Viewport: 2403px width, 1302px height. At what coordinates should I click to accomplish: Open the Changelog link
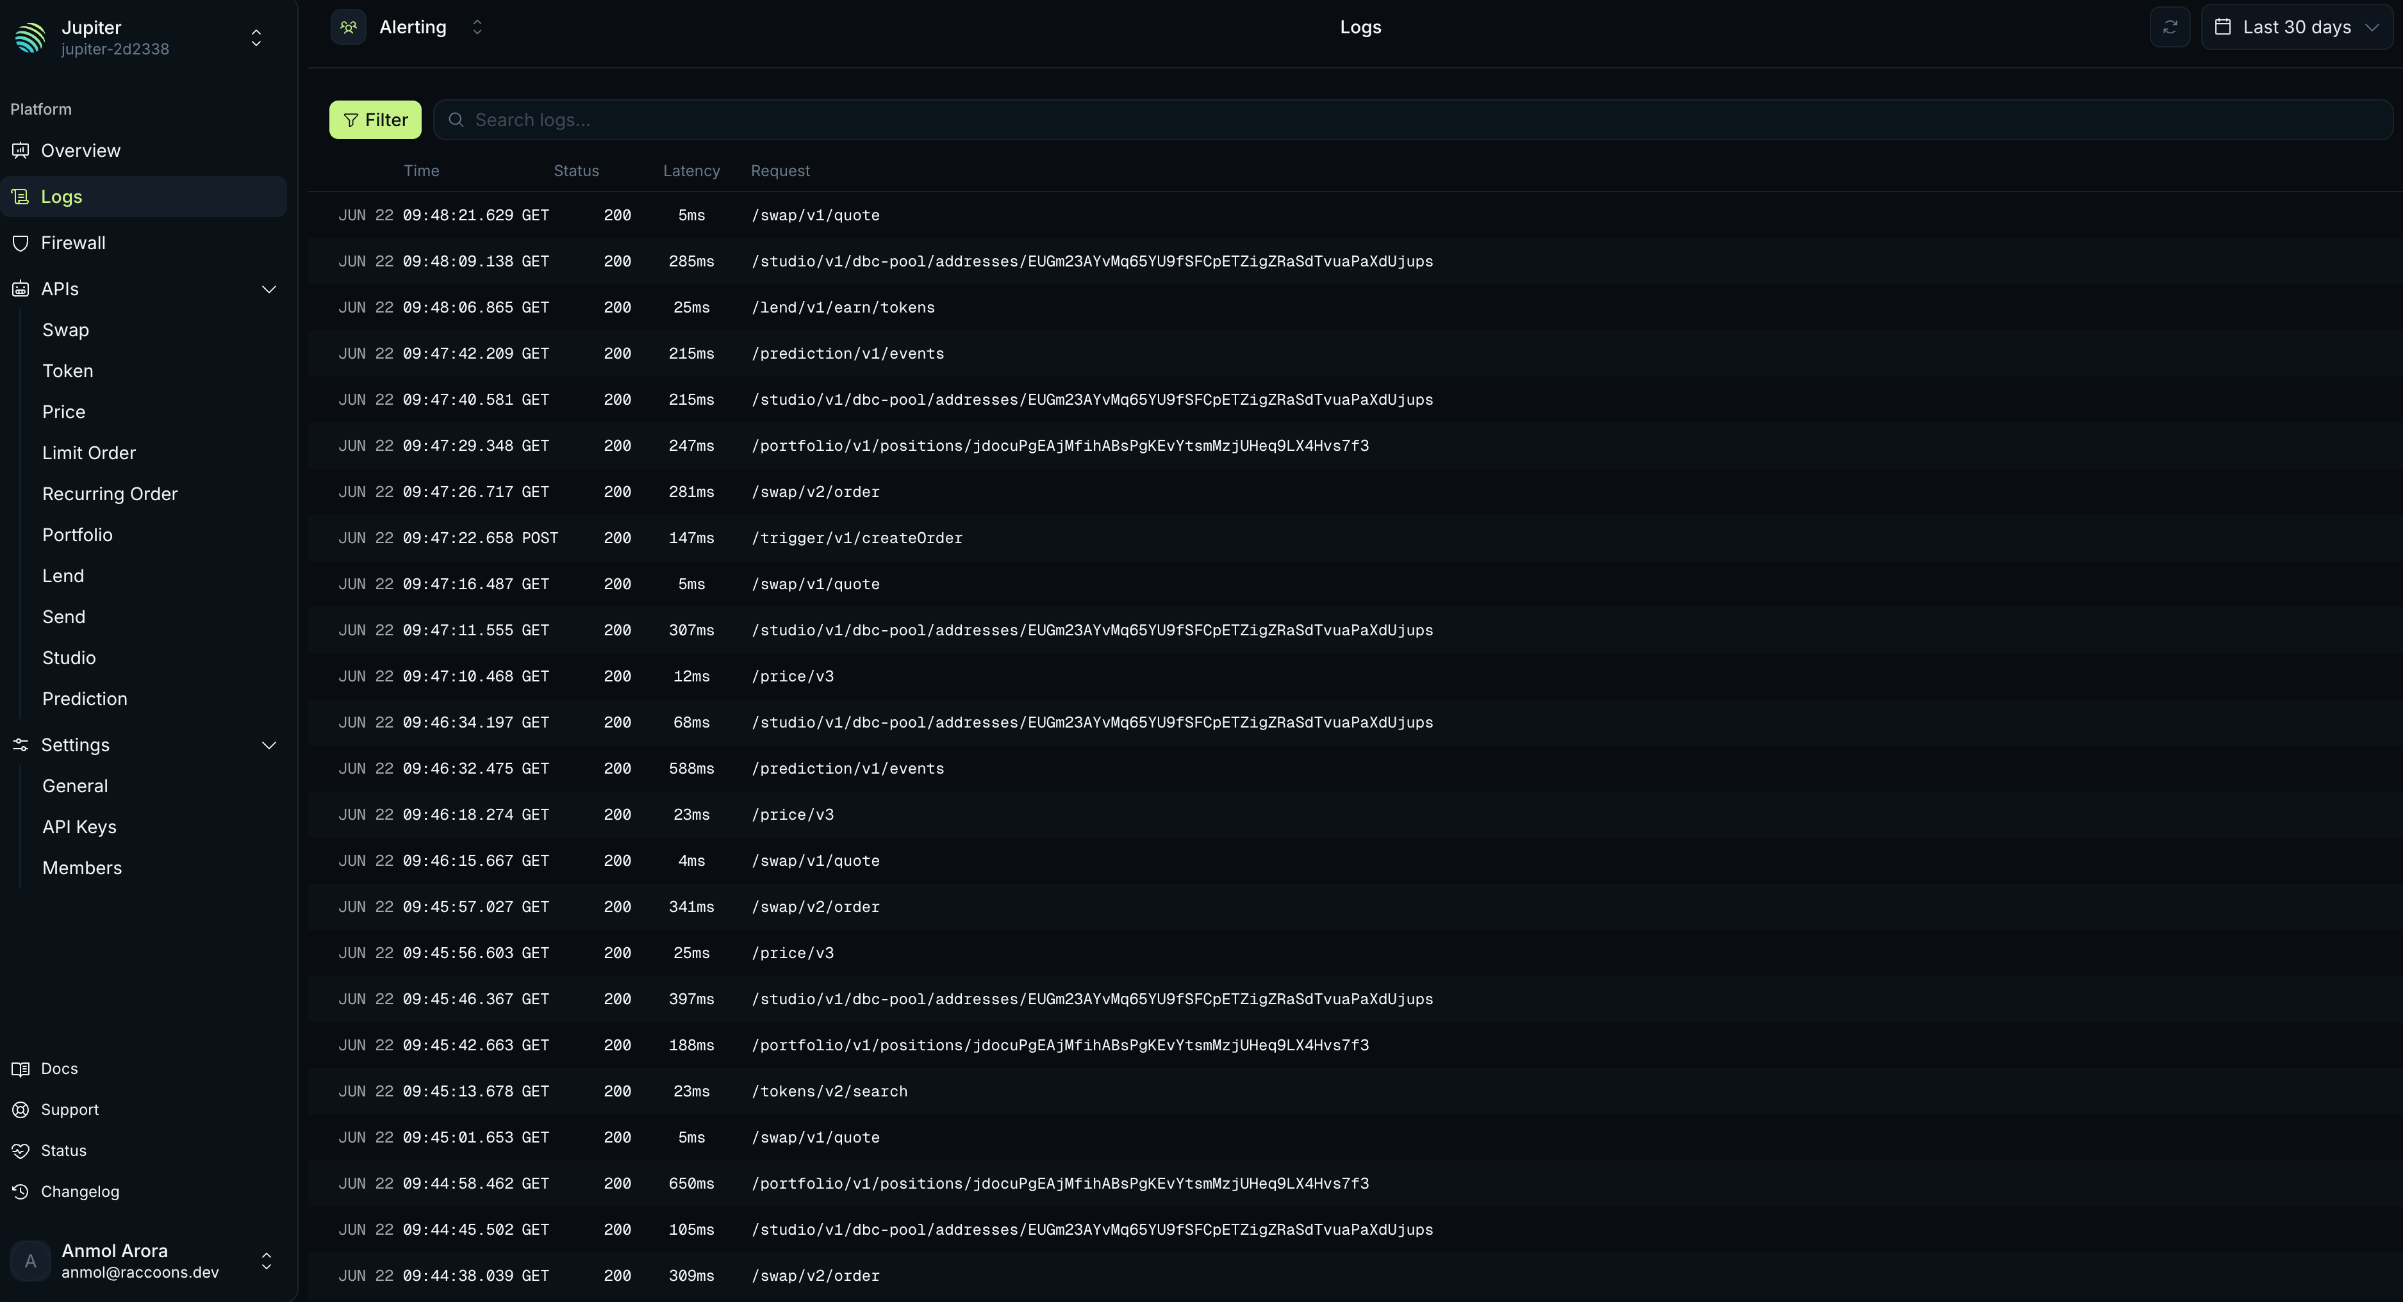(79, 1192)
